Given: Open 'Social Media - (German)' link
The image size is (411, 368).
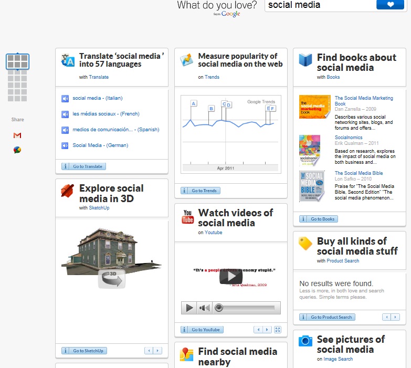Looking at the screenshot, I should [x=100, y=145].
